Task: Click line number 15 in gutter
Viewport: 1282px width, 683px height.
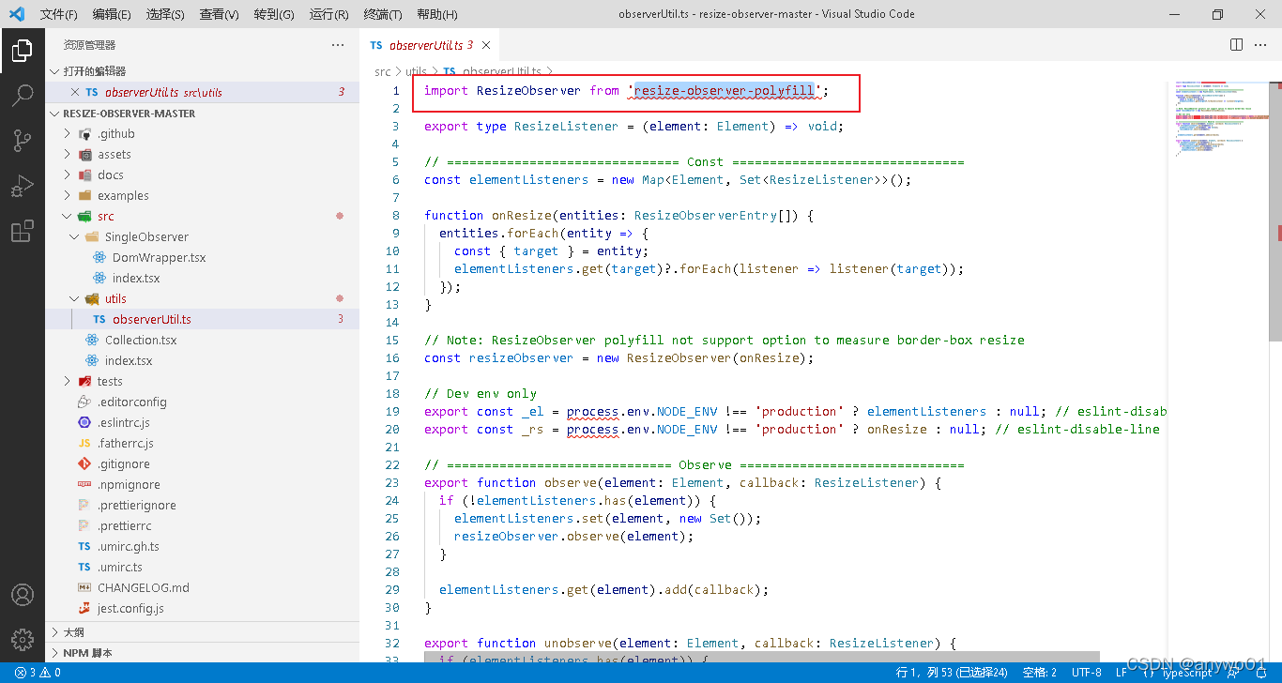Action: [392, 340]
